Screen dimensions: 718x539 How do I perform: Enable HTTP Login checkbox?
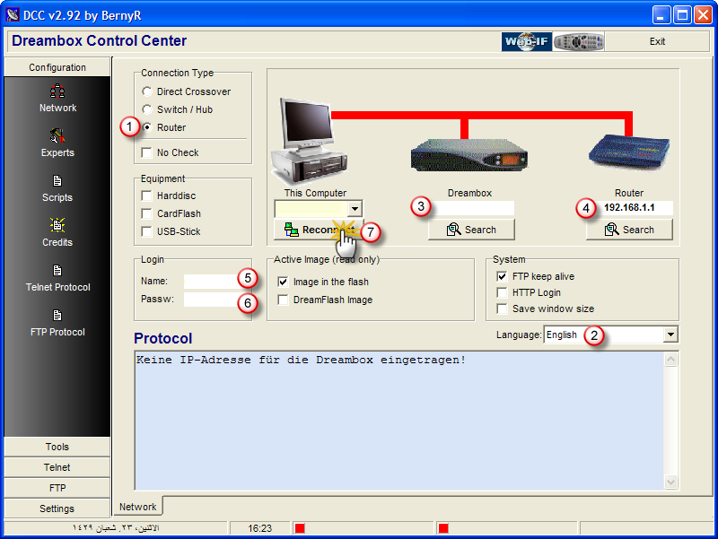[x=502, y=292]
